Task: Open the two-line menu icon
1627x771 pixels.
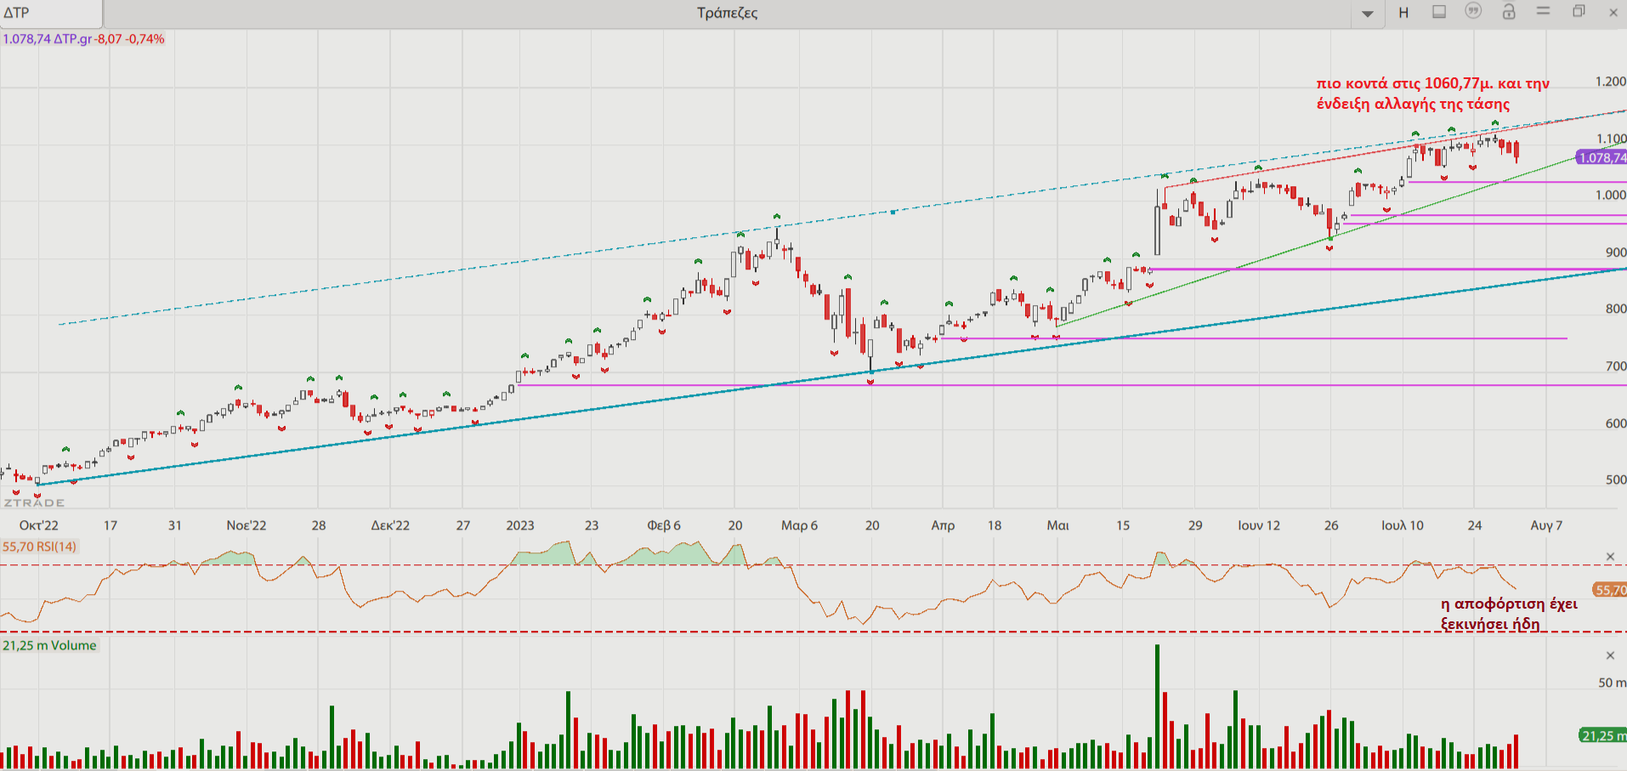Action: click(x=1544, y=11)
